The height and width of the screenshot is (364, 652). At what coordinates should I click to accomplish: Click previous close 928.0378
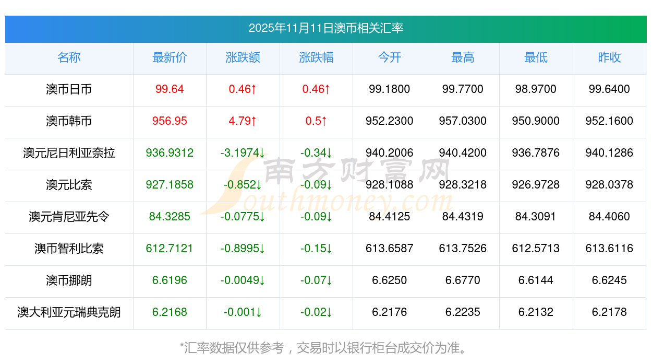pos(609,185)
